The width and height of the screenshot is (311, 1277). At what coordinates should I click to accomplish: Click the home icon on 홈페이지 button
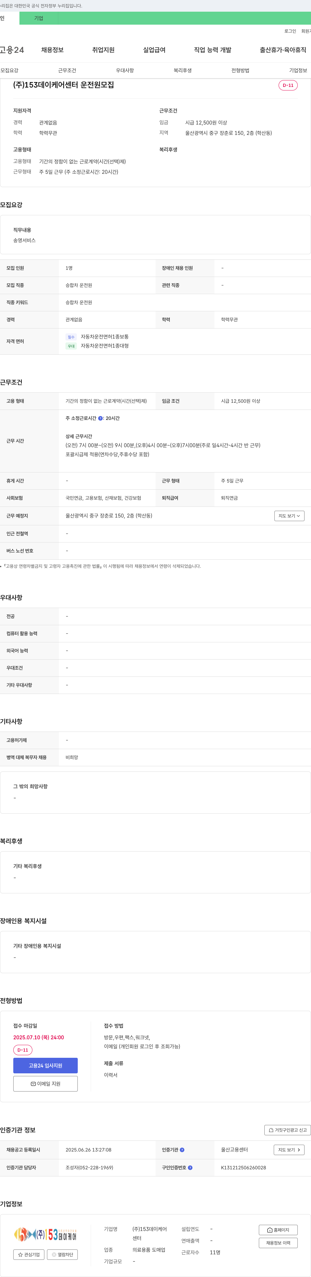(x=270, y=1230)
